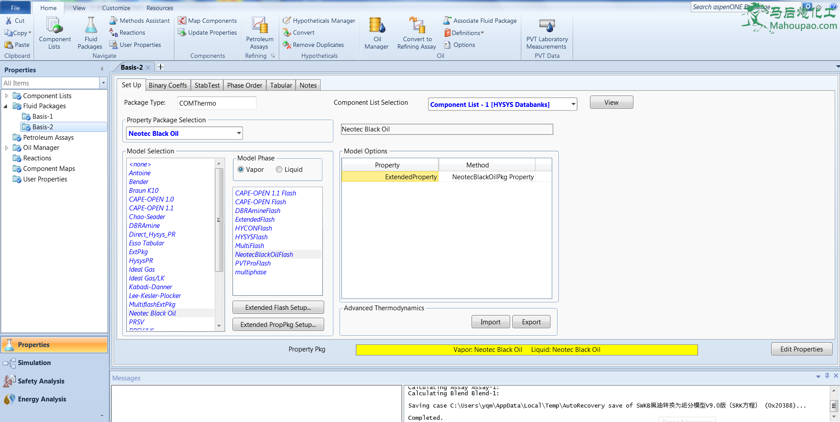
Task: Expand the Component Lists tree node
Action: coord(7,96)
